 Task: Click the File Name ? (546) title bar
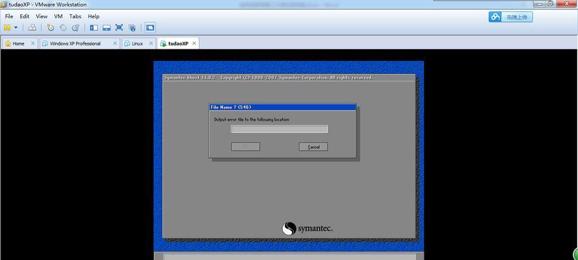click(x=283, y=107)
